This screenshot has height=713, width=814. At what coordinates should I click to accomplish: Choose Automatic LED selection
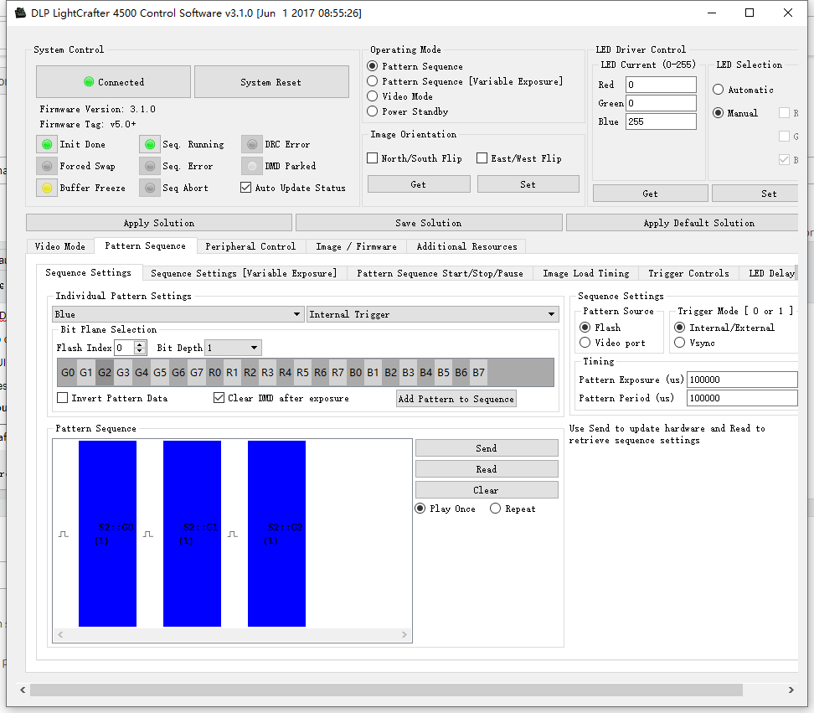click(x=718, y=90)
